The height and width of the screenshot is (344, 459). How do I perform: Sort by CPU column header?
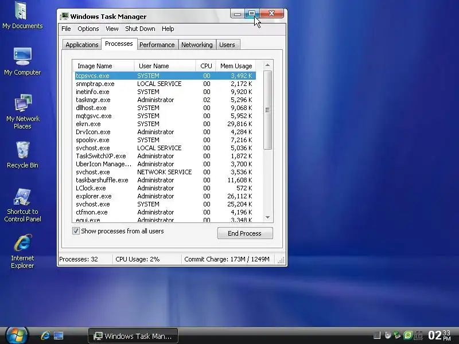(206, 66)
